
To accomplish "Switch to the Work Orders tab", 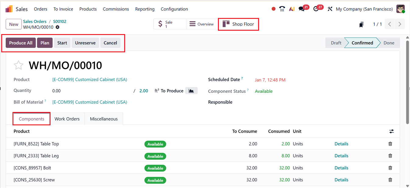I will [x=67, y=119].
